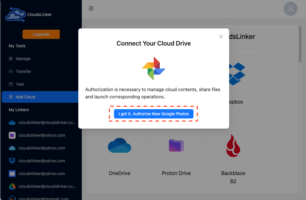Click the Task calendar icon
306x200 pixels.
tap(11, 84)
